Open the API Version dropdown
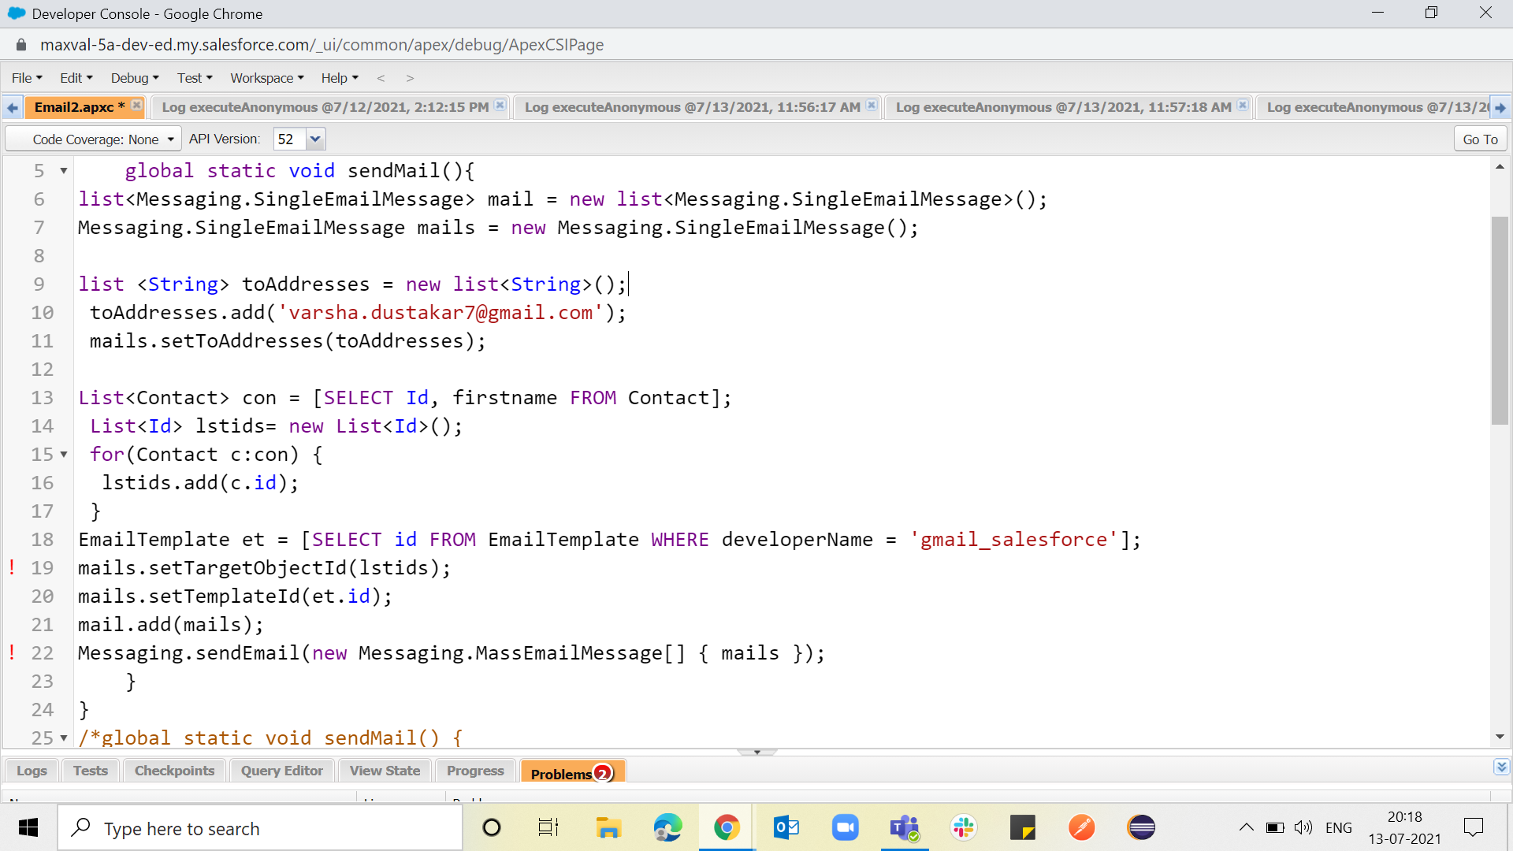The image size is (1513, 851). pos(315,139)
